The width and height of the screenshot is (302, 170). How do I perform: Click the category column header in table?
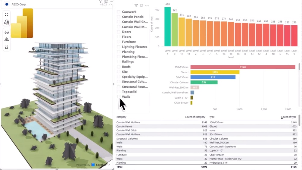[x=121, y=117]
